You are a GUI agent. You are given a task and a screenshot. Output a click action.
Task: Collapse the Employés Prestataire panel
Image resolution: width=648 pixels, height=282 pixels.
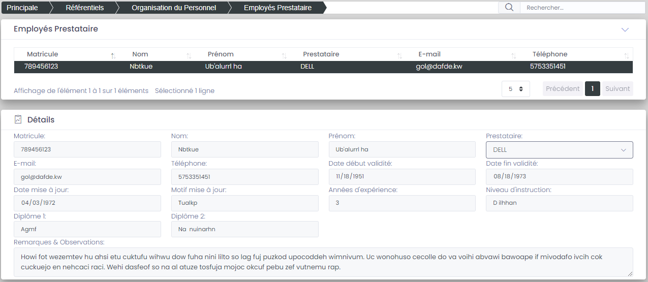click(x=625, y=29)
